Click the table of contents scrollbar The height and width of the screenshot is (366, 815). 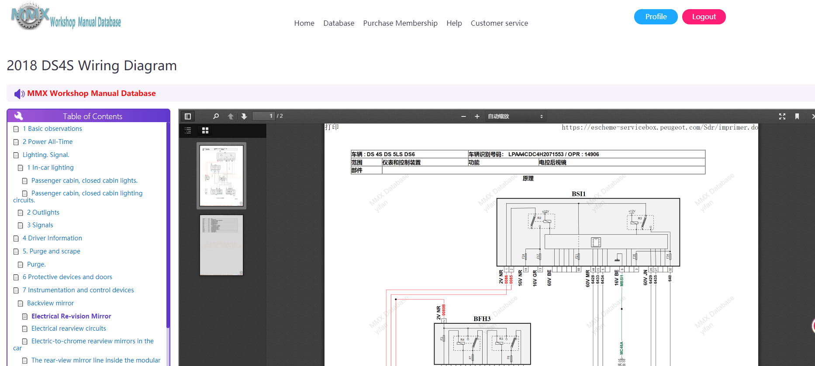pos(168,225)
